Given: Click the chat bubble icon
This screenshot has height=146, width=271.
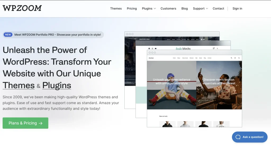Looking at the screenshot, I should tap(238, 137).
